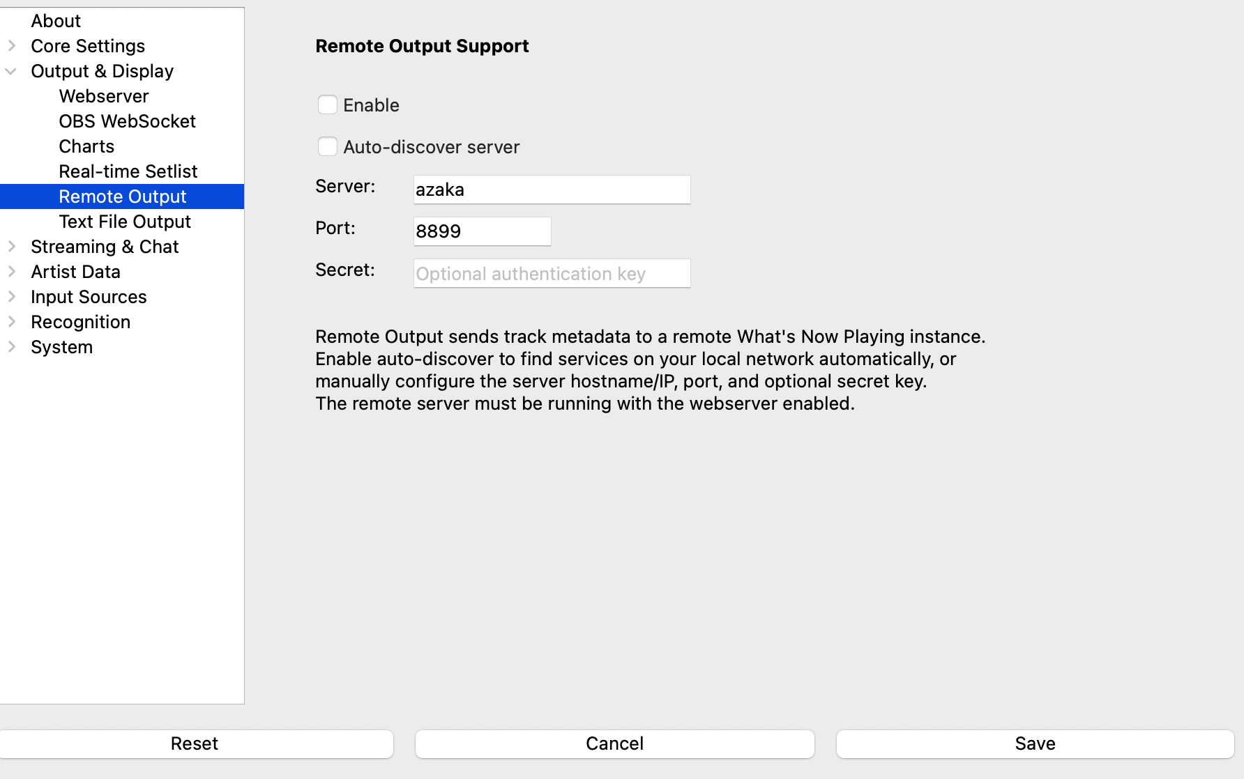Open the About page

pyautogui.click(x=56, y=21)
